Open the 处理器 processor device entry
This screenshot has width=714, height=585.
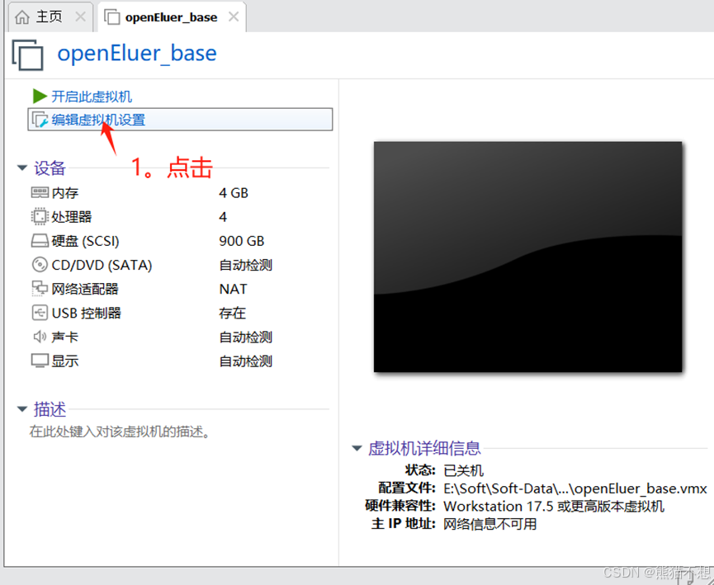[72, 217]
